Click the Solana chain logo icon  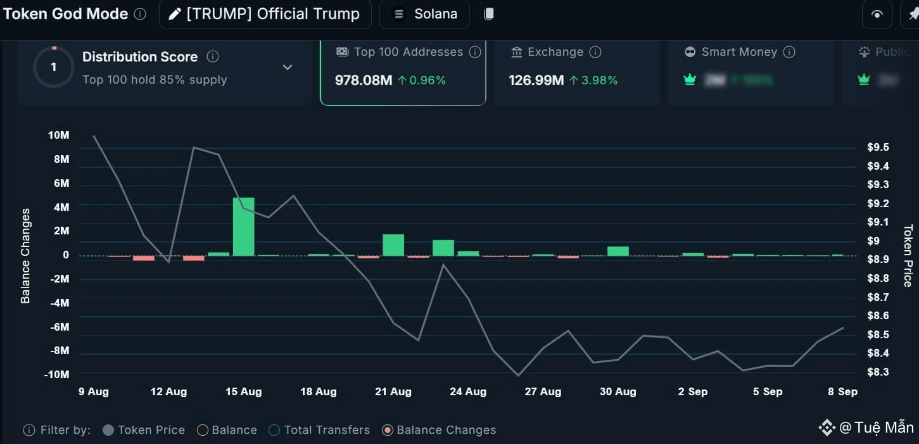click(399, 14)
